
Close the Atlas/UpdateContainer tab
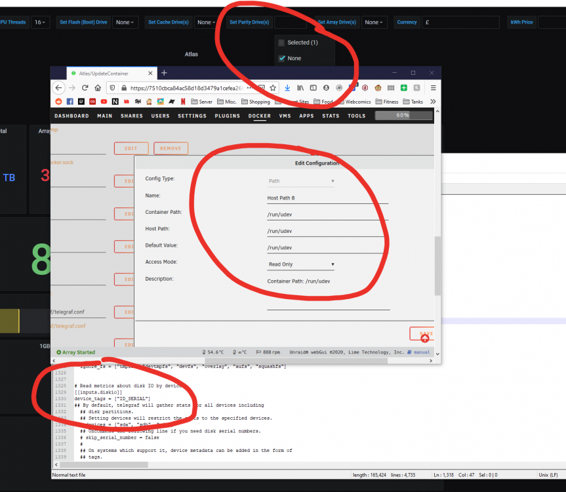click(150, 73)
